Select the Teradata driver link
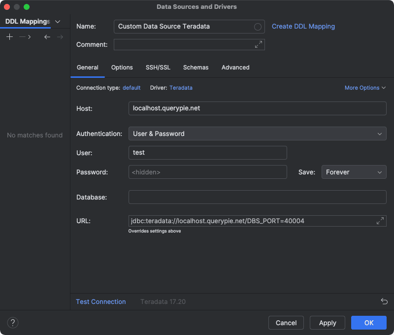 pyautogui.click(x=181, y=88)
